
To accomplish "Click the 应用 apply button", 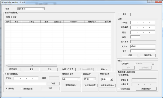I will [x=130, y=55].
